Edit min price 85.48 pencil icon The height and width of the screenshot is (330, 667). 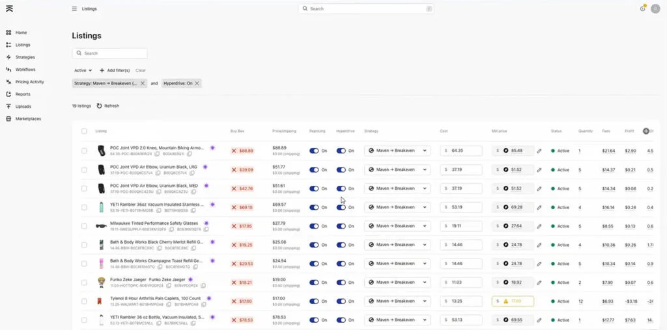[x=539, y=151]
